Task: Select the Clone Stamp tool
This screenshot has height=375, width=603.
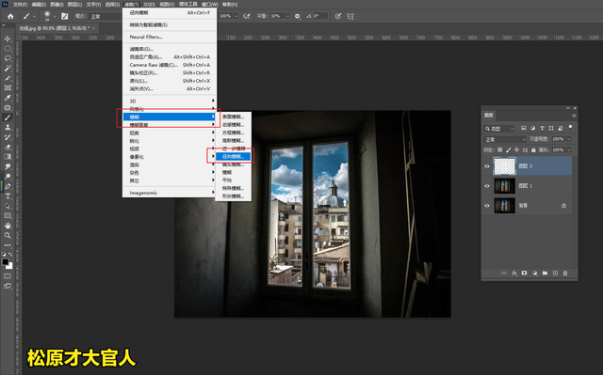Action: coord(8,127)
